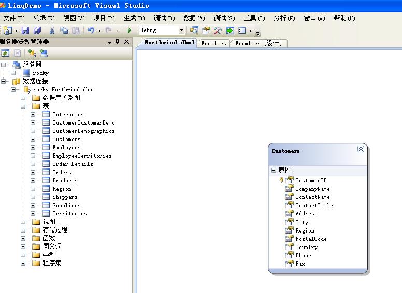Select the ContactTitle property
Image resolution: width=402 pixels, height=293 pixels.
tap(314, 205)
